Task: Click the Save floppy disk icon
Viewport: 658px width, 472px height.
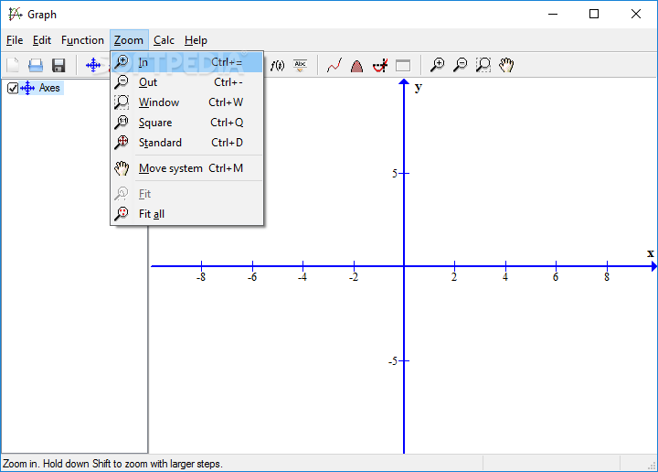Action: [x=58, y=65]
